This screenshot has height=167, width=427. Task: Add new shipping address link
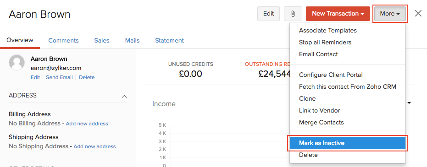[94, 146]
